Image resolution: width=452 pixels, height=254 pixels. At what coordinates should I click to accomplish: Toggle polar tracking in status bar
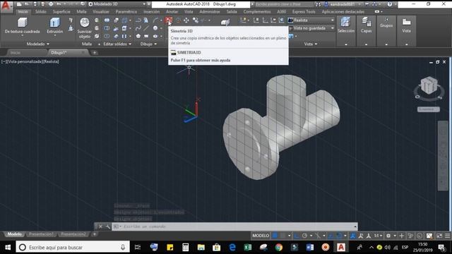tap(304, 236)
